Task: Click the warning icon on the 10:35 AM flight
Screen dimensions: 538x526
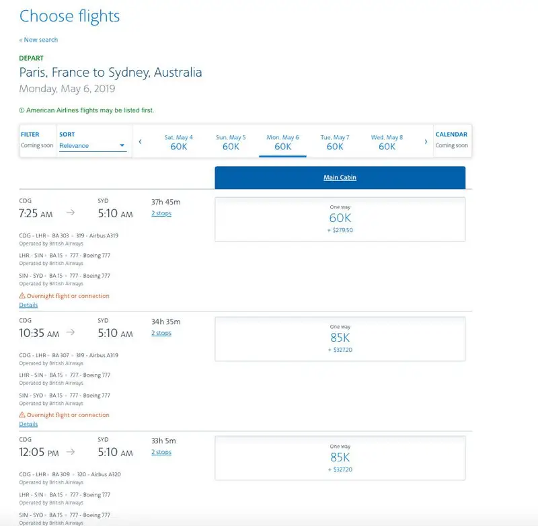Action: point(22,415)
